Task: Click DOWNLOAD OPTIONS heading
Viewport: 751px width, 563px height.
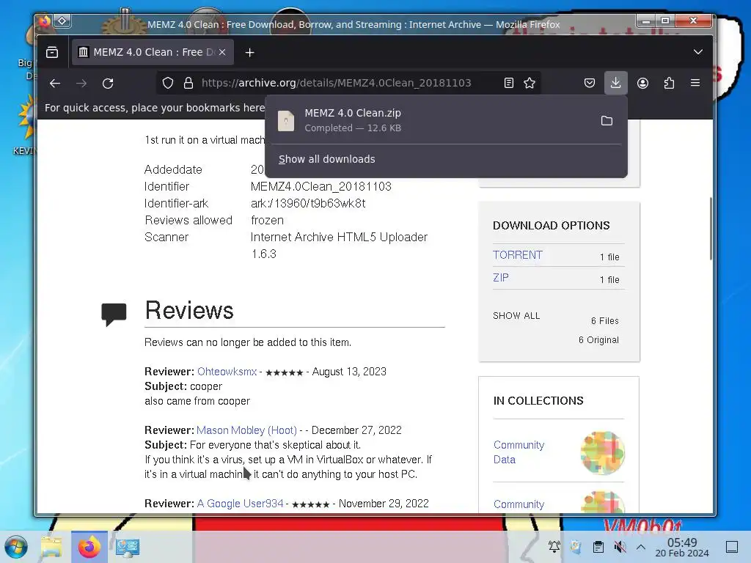Action: coord(552,226)
